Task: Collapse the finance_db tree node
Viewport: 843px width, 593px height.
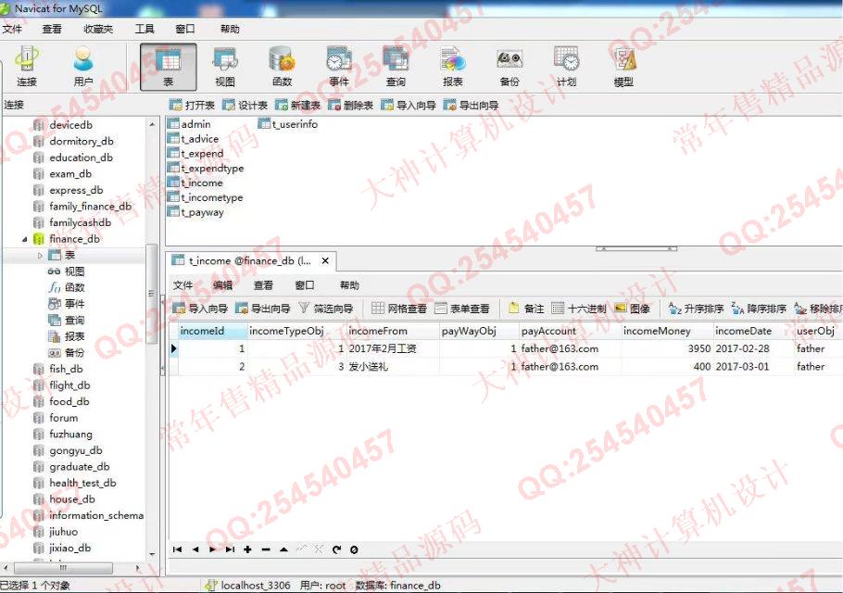Action: point(24,239)
